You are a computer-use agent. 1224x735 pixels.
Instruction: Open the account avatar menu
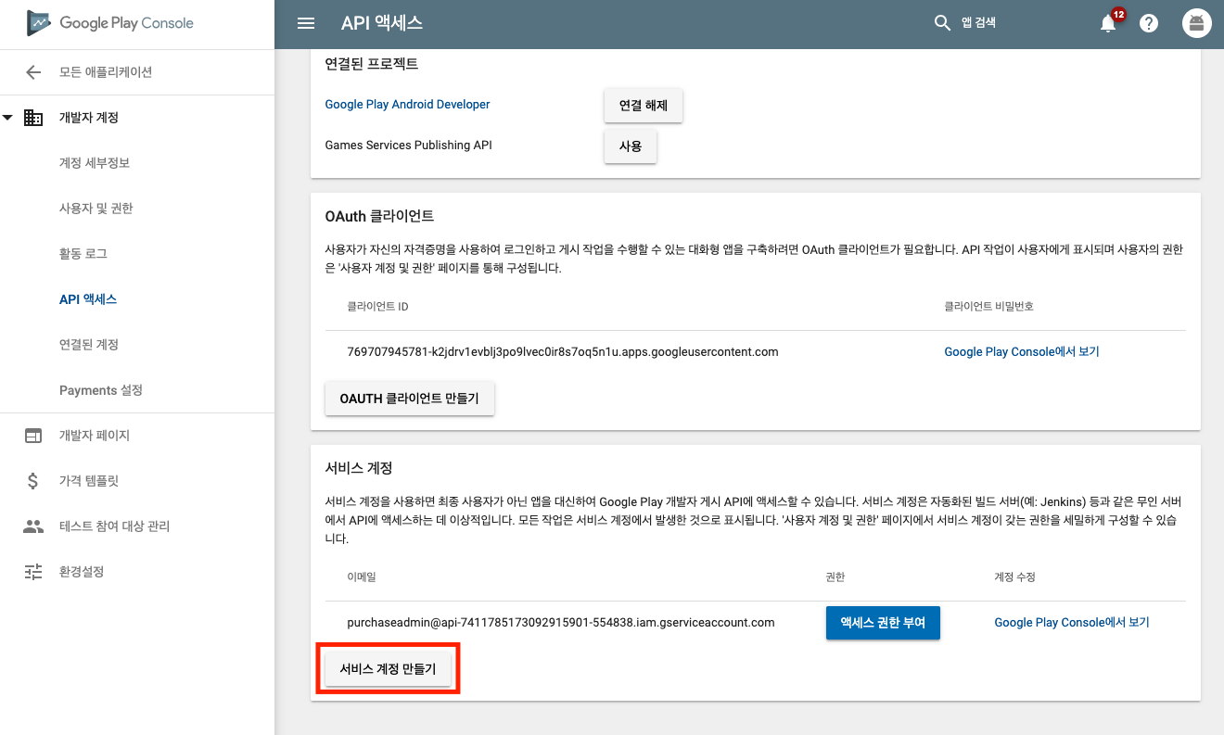pyautogui.click(x=1197, y=24)
